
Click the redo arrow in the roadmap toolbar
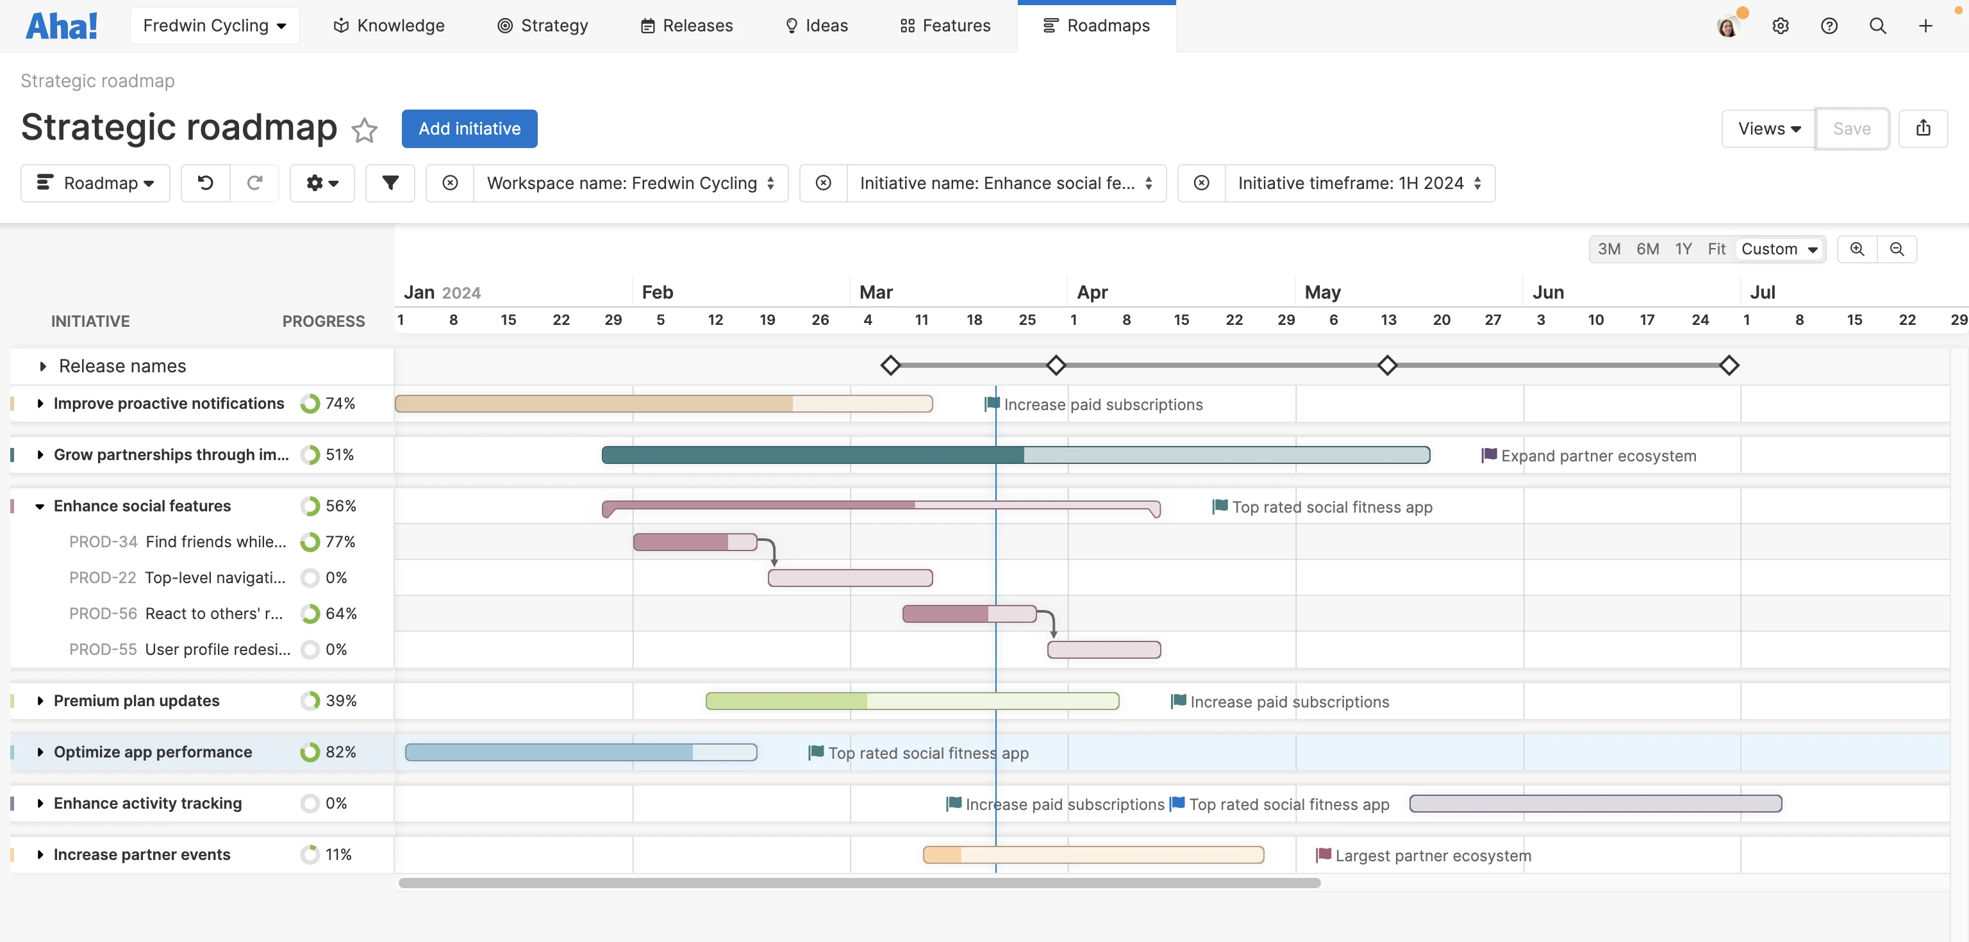click(255, 183)
